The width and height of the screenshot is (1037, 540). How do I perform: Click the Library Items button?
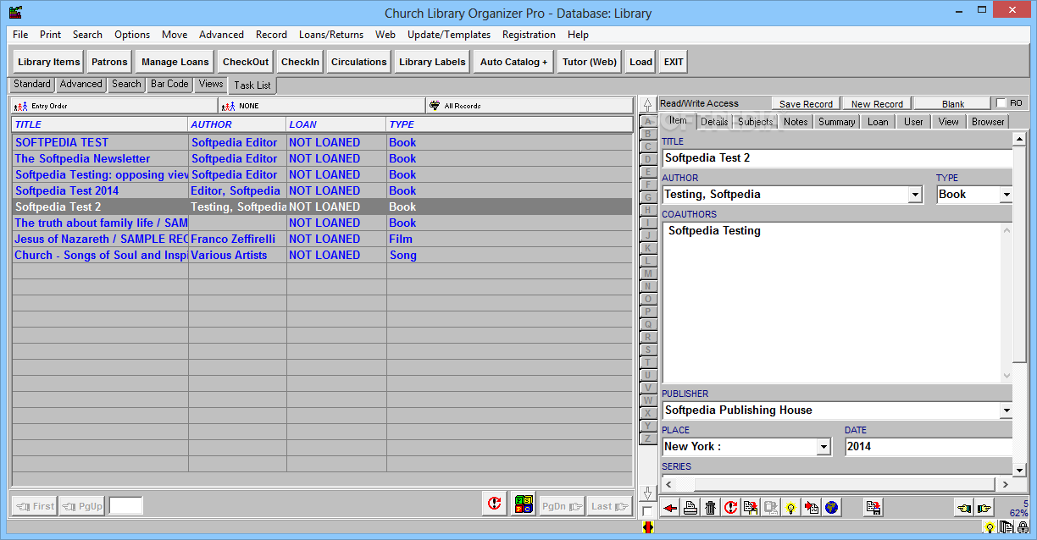pos(49,62)
